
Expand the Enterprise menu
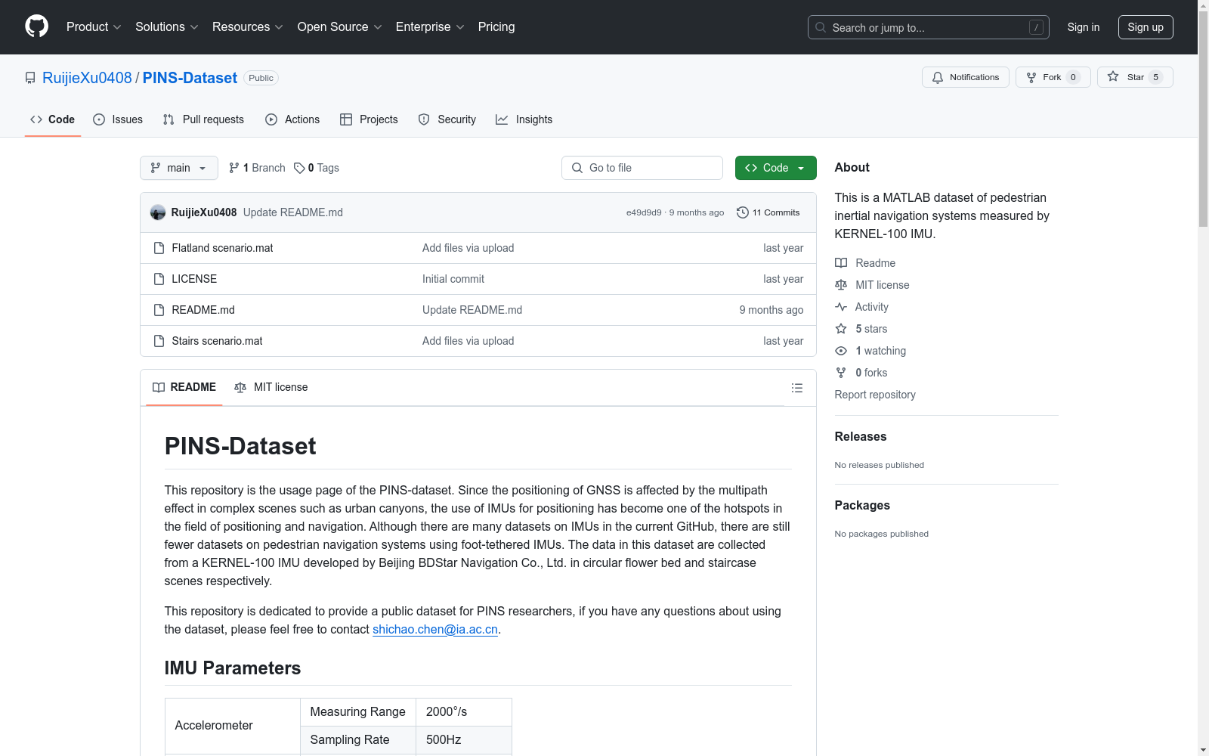430,27
